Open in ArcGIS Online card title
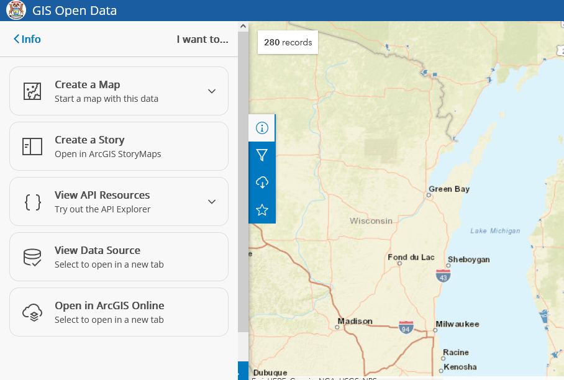 (109, 305)
